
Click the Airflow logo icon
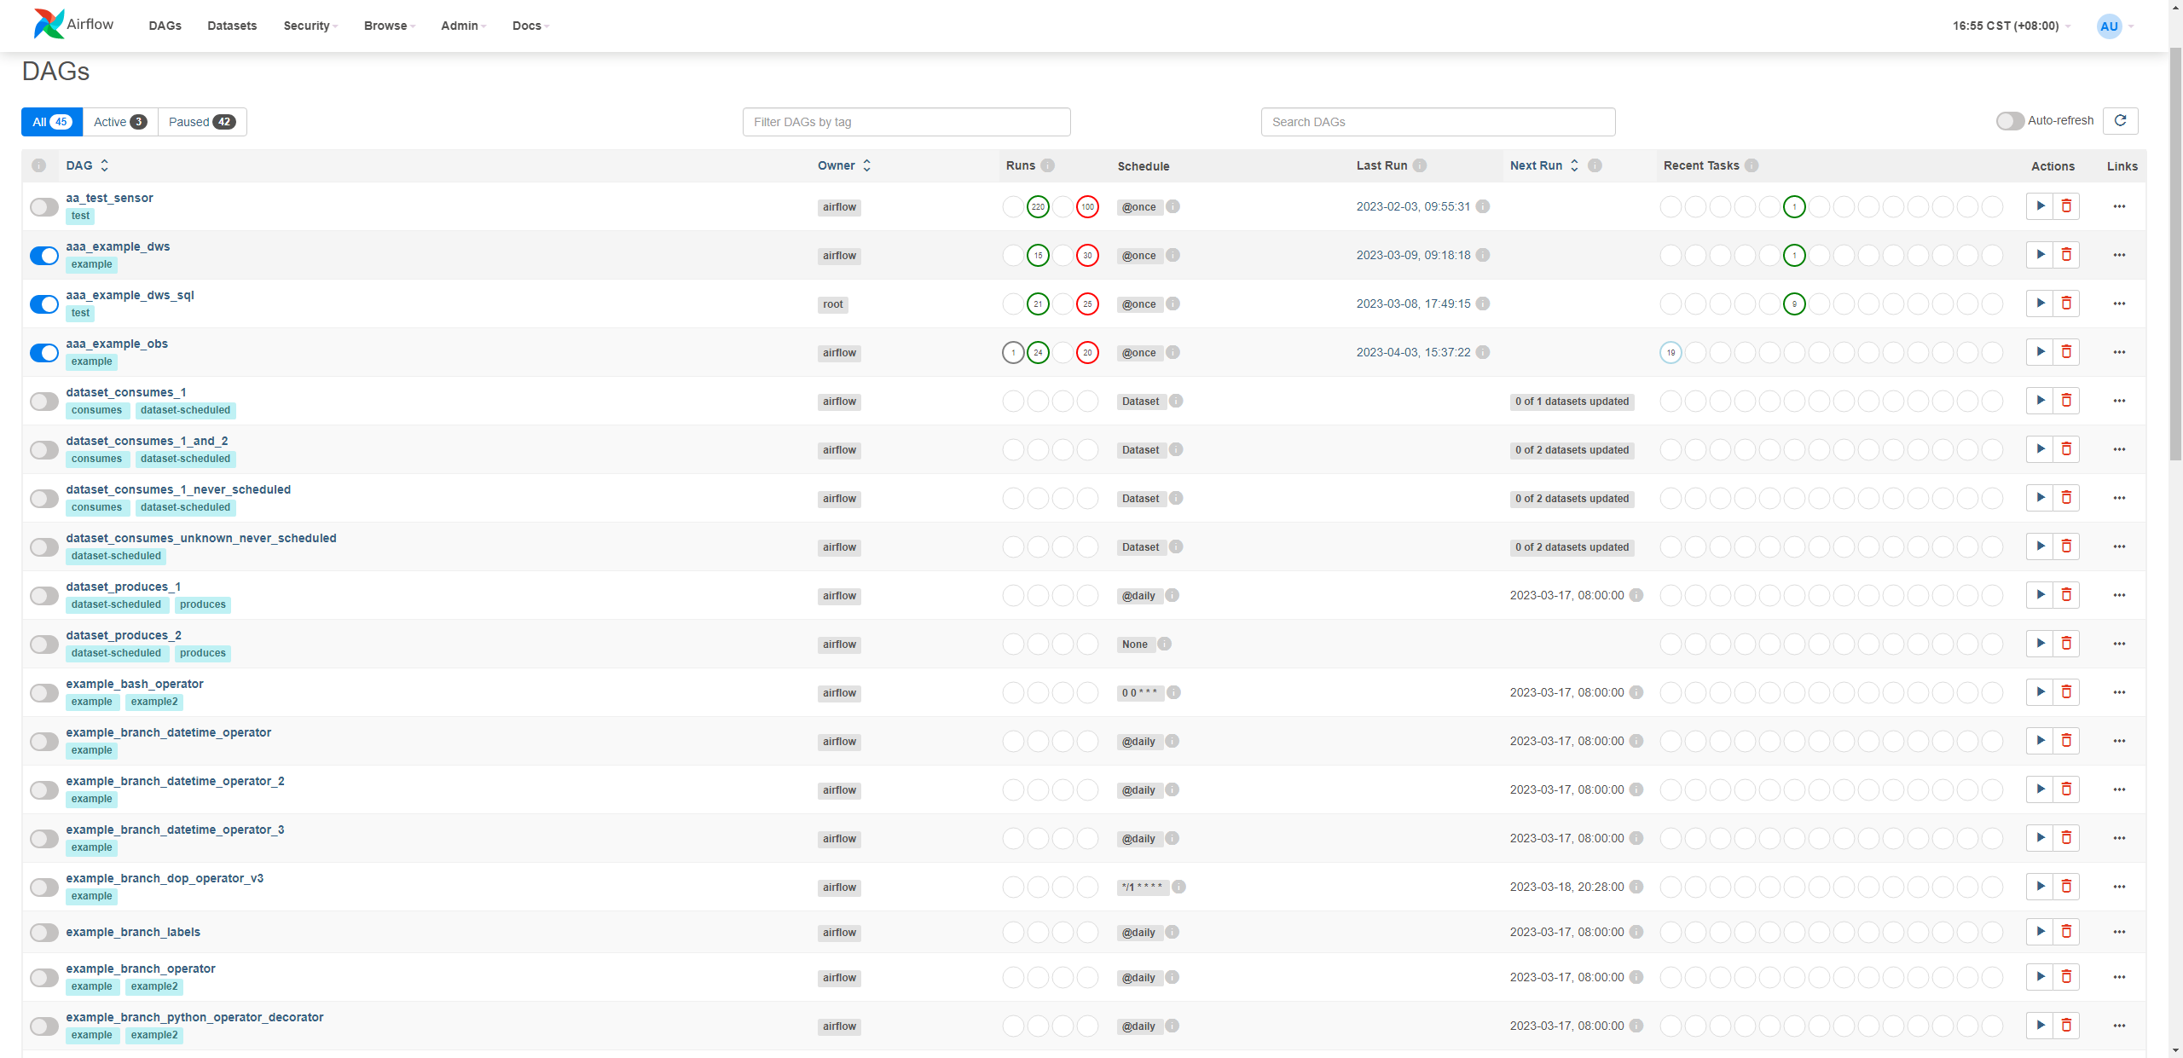pyautogui.click(x=49, y=24)
